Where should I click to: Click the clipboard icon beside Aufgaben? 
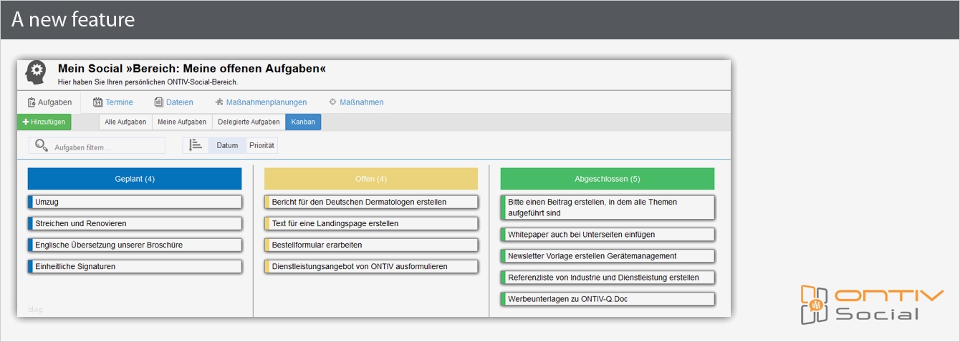click(32, 102)
